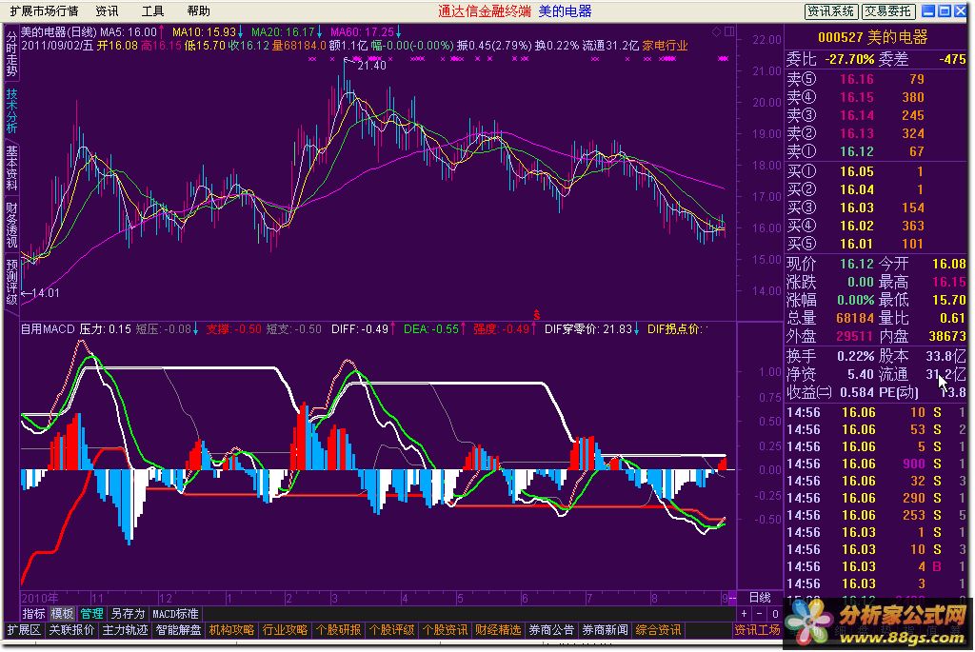Click the 卖① 16.12 order row
Screen dimensions: 975x652
coord(877,151)
